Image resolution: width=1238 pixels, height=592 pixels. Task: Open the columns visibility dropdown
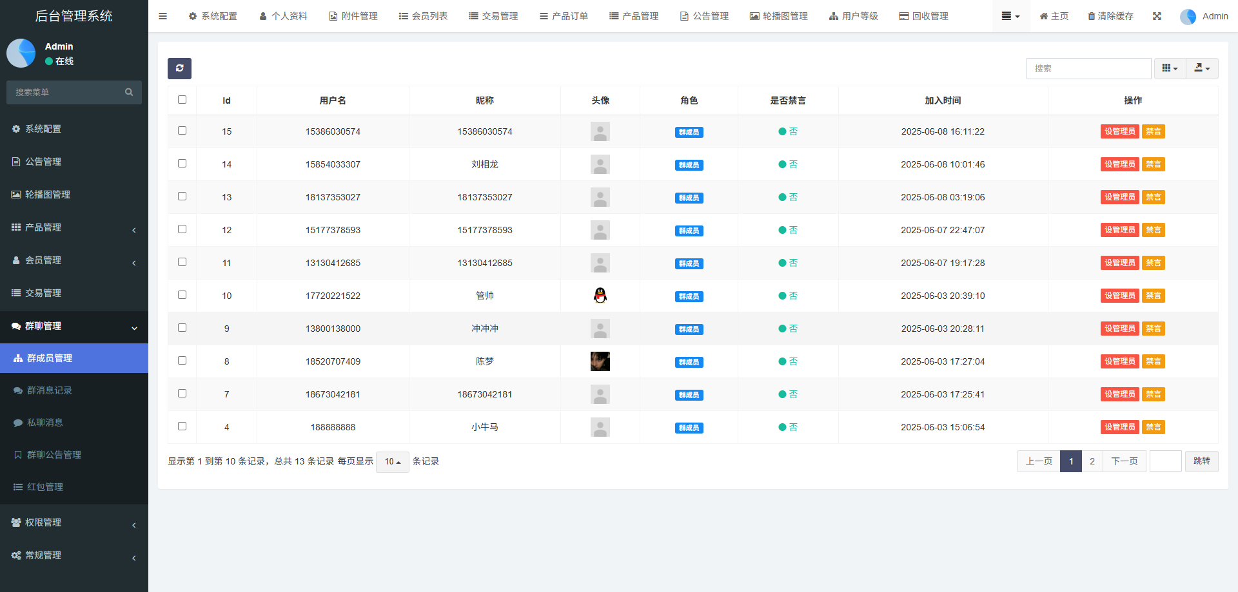1170,68
